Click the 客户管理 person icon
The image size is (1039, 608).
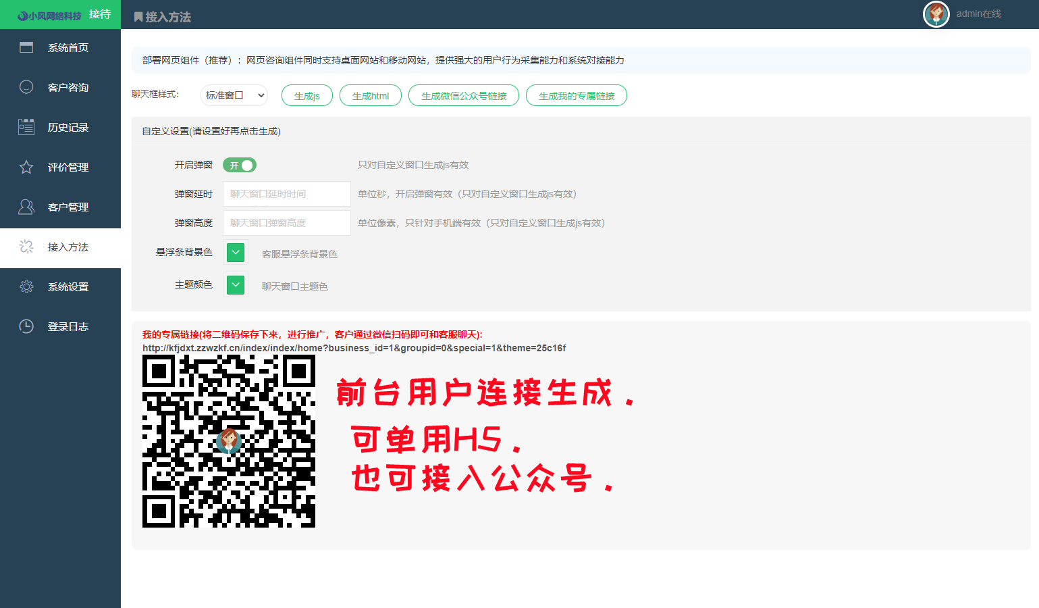tap(26, 207)
